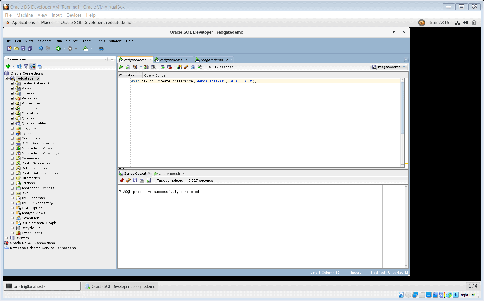
Task: Click the Collapse All icon in Connections
Action: pos(39,66)
